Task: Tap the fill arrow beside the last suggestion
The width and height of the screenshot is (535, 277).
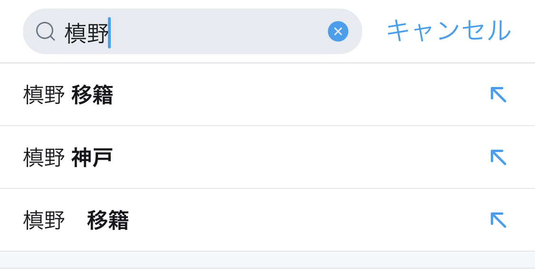Action: coord(498,220)
